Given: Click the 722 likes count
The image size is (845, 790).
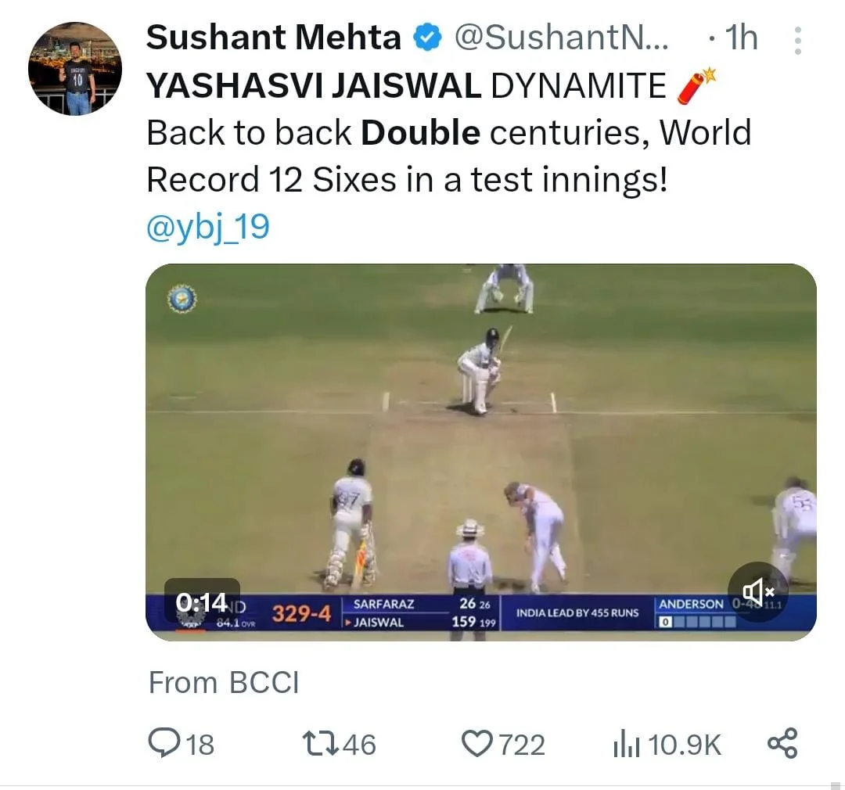Looking at the screenshot, I should (522, 745).
